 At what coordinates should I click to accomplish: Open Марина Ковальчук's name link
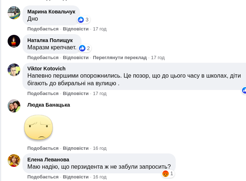click(51, 12)
